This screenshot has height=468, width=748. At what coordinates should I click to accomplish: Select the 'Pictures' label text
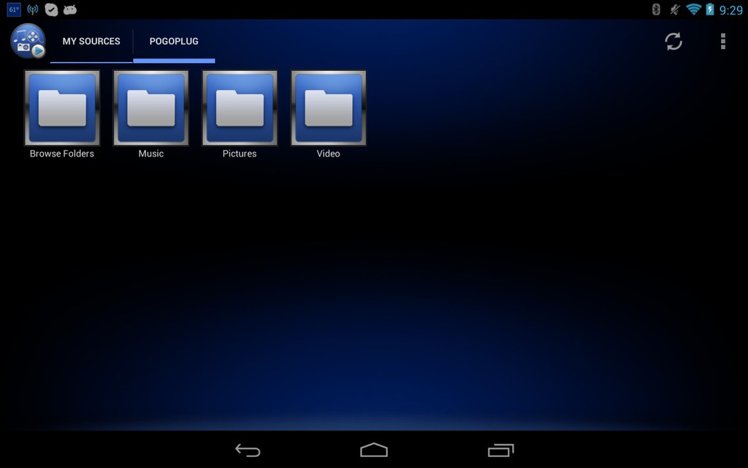pyautogui.click(x=240, y=154)
